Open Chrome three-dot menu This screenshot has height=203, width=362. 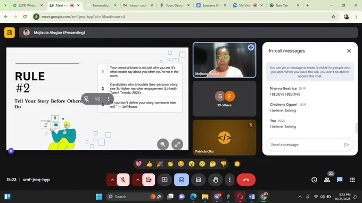tap(356, 16)
